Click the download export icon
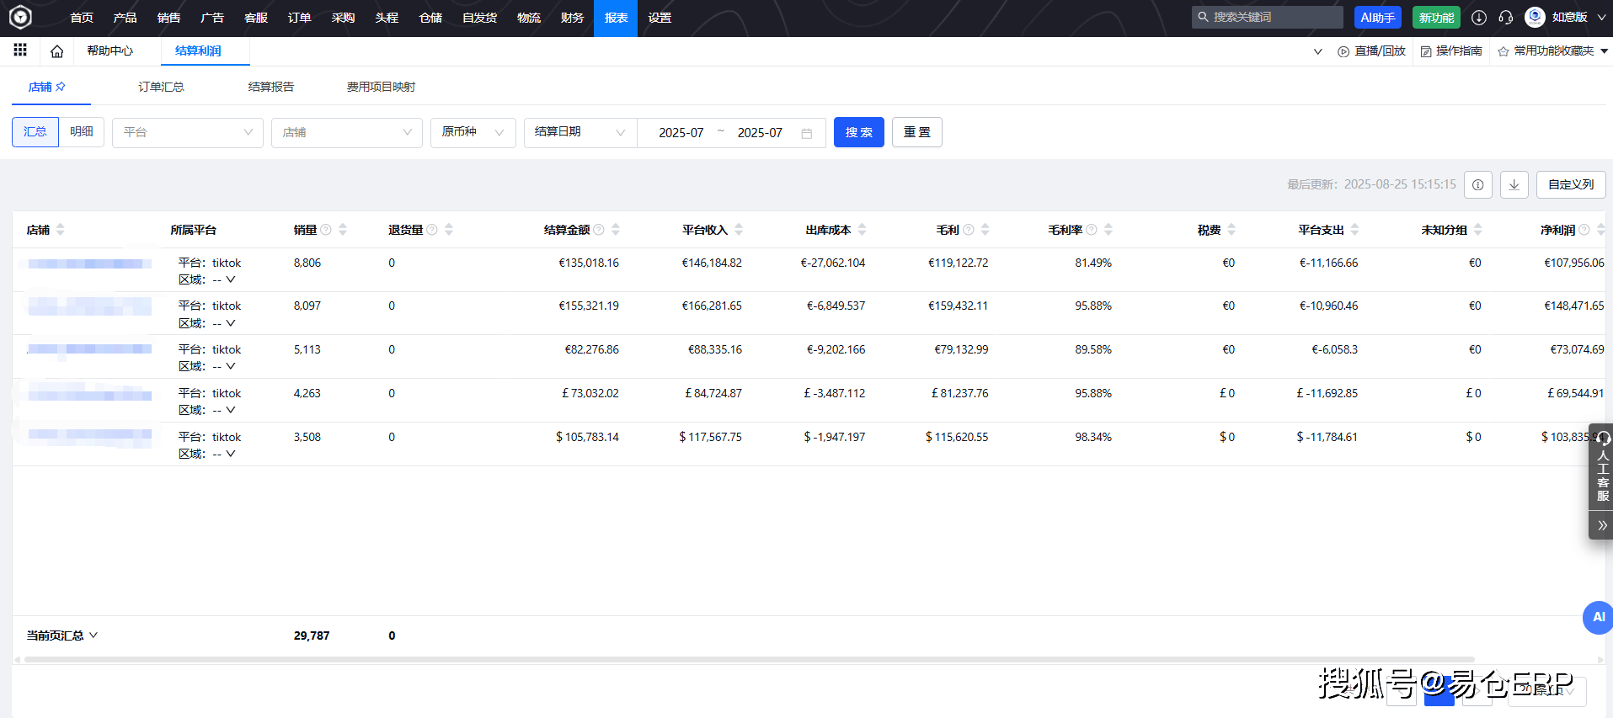Screen dimensions: 1613x718 pyautogui.click(x=1514, y=184)
